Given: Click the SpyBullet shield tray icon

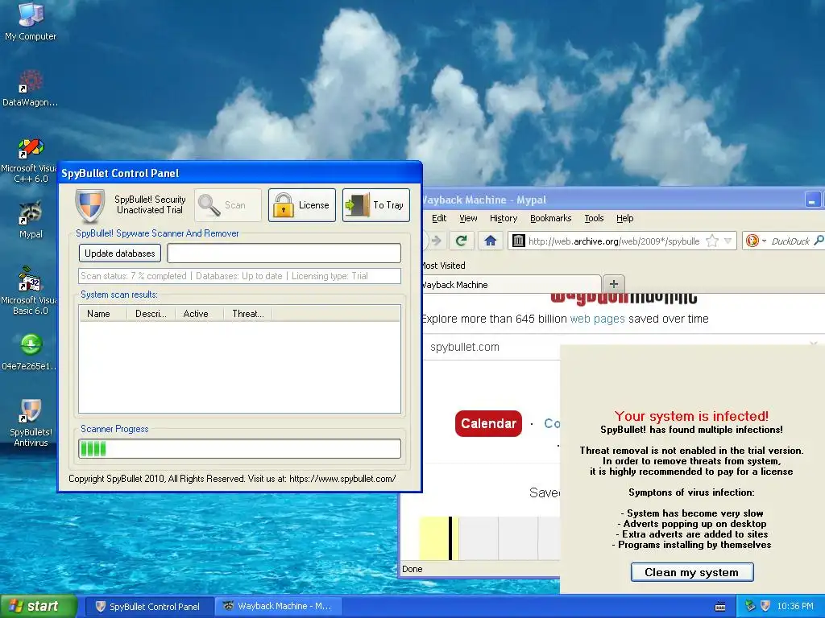Looking at the screenshot, I should tap(765, 606).
